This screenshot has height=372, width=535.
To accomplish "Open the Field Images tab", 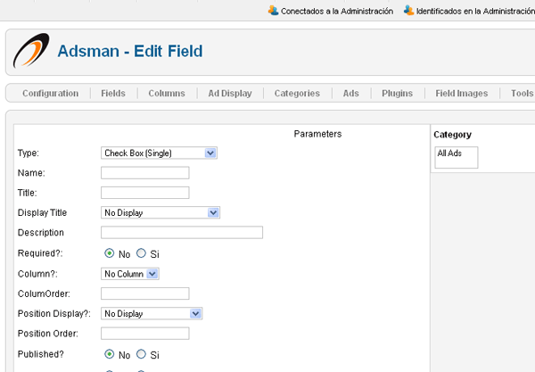I will (x=461, y=93).
